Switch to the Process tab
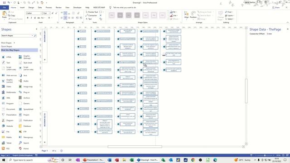This screenshot has width=290, height=163. pyautogui.click(x=48, y=8)
